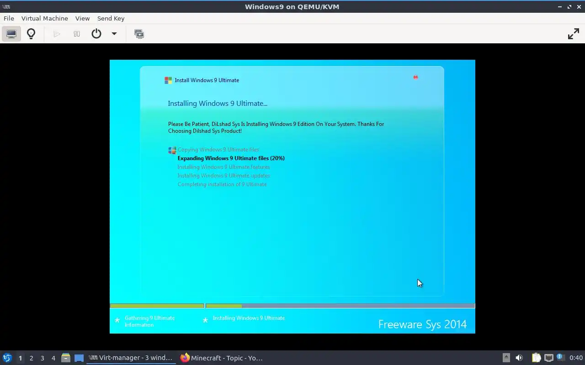Click the icon beside Copying Windows 9 files
Image resolution: width=585 pixels, height=365 pixels.
pos(172,150)
